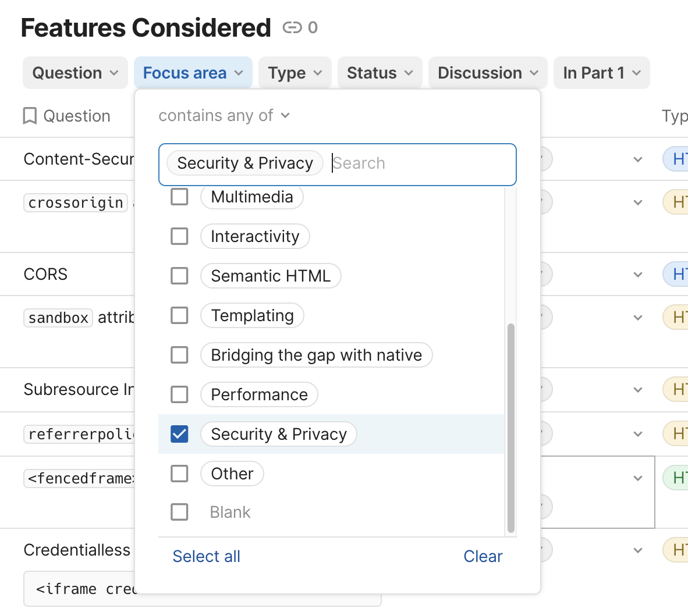The image size is (688, 612).
Task: Check the Blank option
Action: tap(179, 512)
